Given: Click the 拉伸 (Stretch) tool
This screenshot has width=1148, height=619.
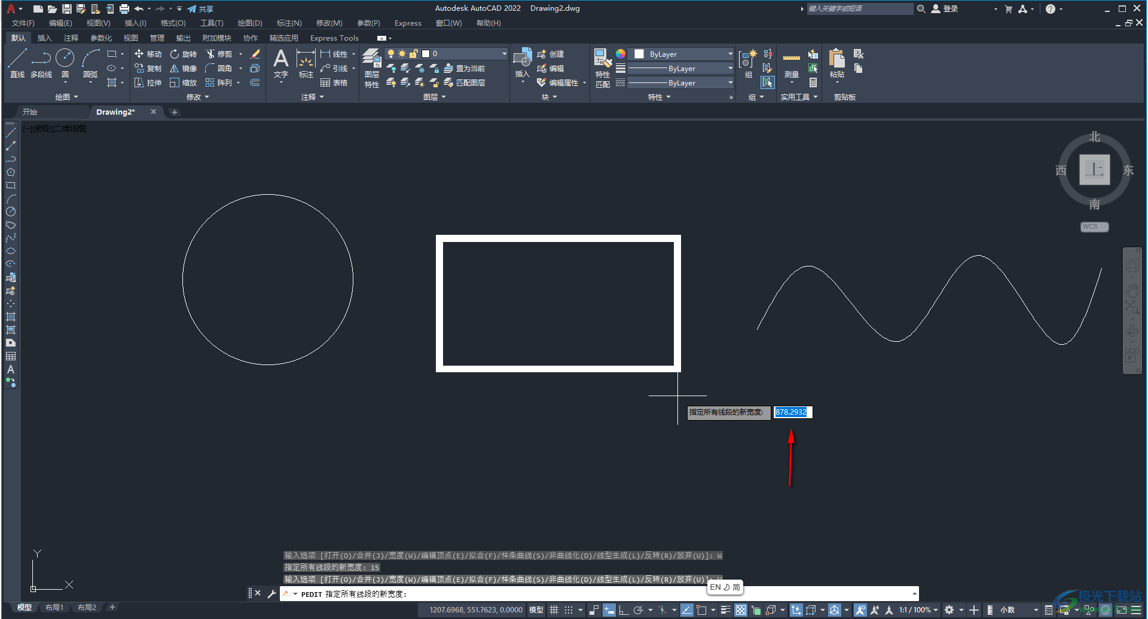Looking at the screenshot, I should (148, 82).
